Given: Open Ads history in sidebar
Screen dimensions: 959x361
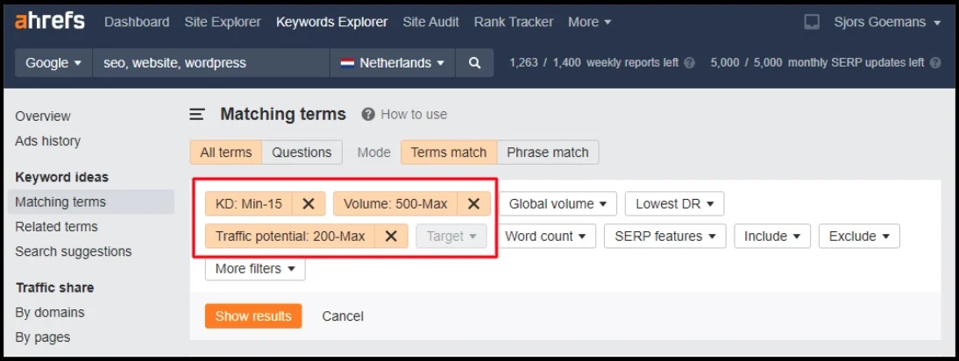Looking at the screenshot, I should (47, 141).
